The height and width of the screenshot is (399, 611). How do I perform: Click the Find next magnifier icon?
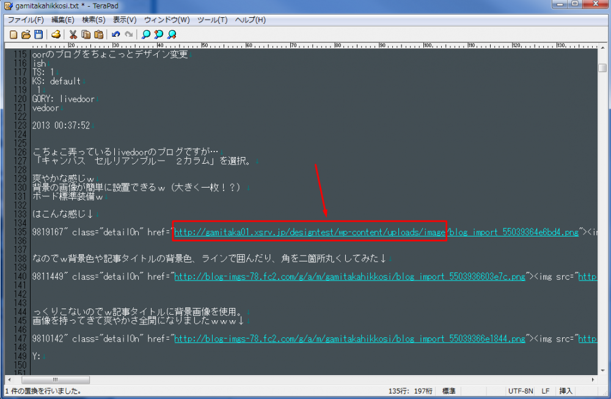[x=172, y=35]
